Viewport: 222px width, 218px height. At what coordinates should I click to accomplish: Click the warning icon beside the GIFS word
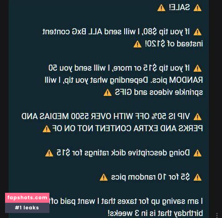pyautogui.click(x=107, y=92)
